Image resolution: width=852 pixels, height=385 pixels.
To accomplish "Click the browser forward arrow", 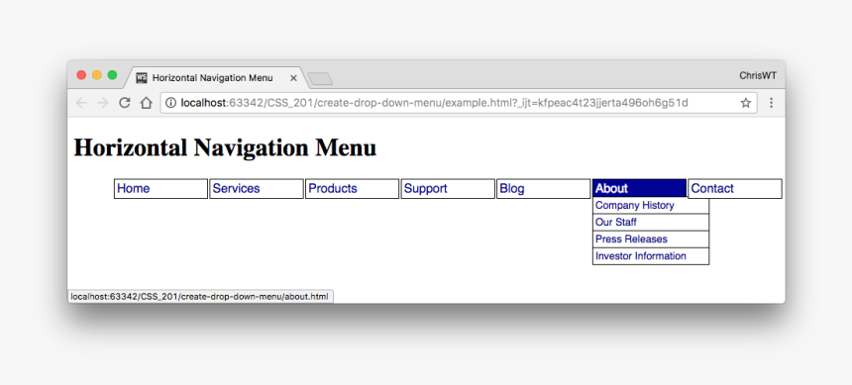I will point(103,103).
